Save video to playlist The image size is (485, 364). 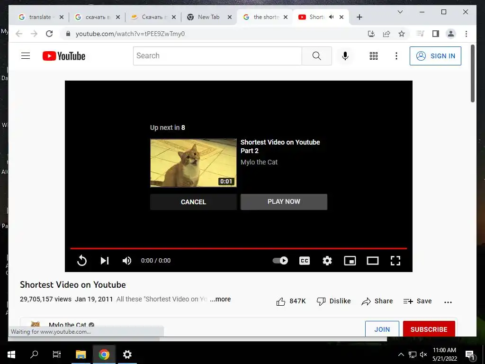[x=417, y=301]
